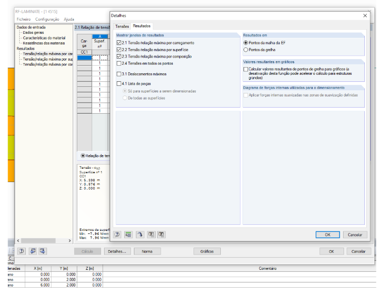
Task: Click OK in the RF-LAMINATE window
Action: pos(331,251)
